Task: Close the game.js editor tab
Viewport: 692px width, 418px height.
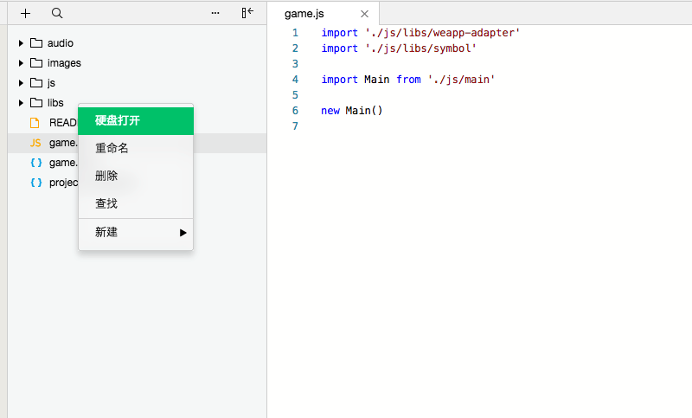Action: coord(364,14)
